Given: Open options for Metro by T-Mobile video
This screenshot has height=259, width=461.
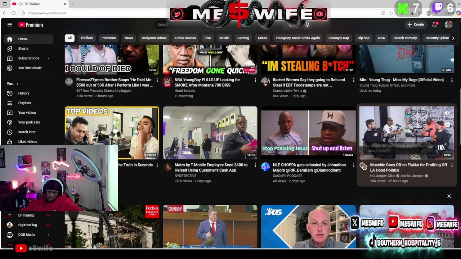Looking at the screenshot, I should [255, 165].
